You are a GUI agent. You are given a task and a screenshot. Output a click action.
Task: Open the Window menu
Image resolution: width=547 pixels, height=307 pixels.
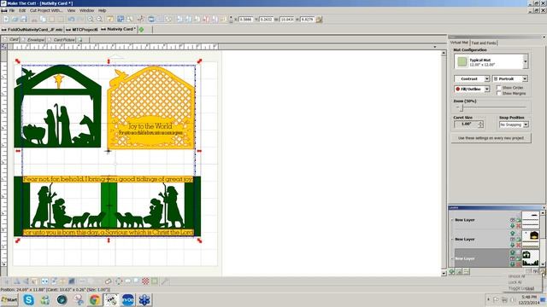pyautogui.click(x=86, y=11)
